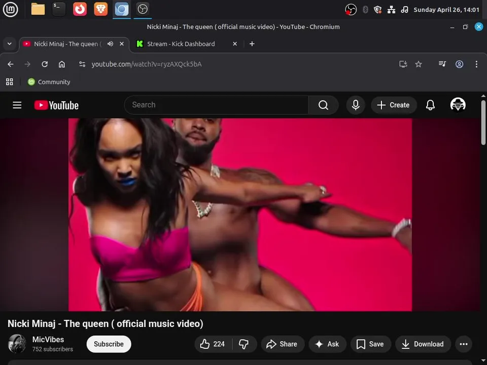Open YouTube notifications bell
This screenshot has width=487, height=365.
pos(430,105)
